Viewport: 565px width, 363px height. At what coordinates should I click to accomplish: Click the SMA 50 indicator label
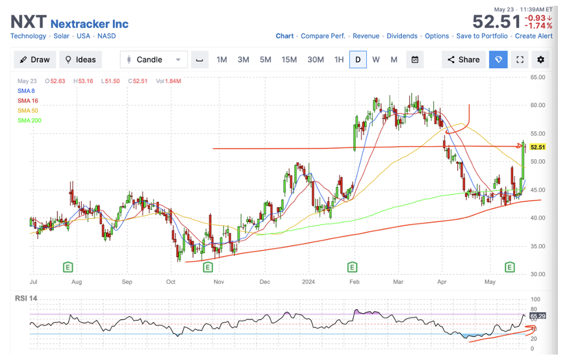28,110
